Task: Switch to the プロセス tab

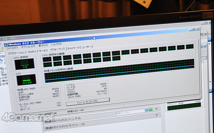Action: click(32, 52)
